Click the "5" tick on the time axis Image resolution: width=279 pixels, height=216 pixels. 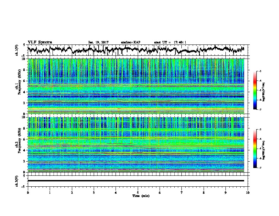(138, 193)
